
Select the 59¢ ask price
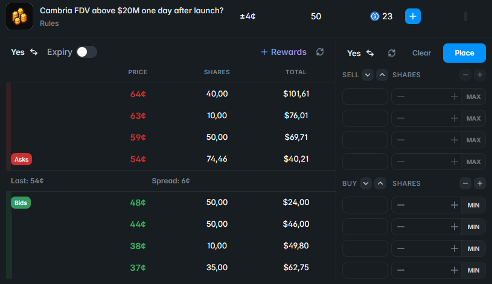pyautogui.click(x=138, y=137)
